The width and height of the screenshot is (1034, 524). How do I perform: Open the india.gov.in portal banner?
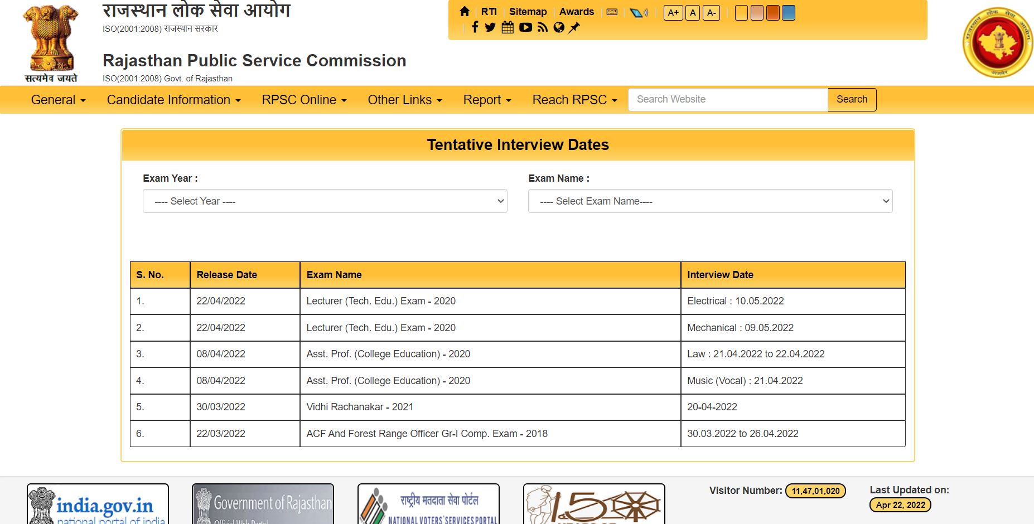click(98, 504)
